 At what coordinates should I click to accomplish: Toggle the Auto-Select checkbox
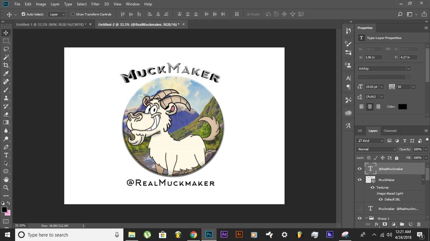[x=24, y=14]
